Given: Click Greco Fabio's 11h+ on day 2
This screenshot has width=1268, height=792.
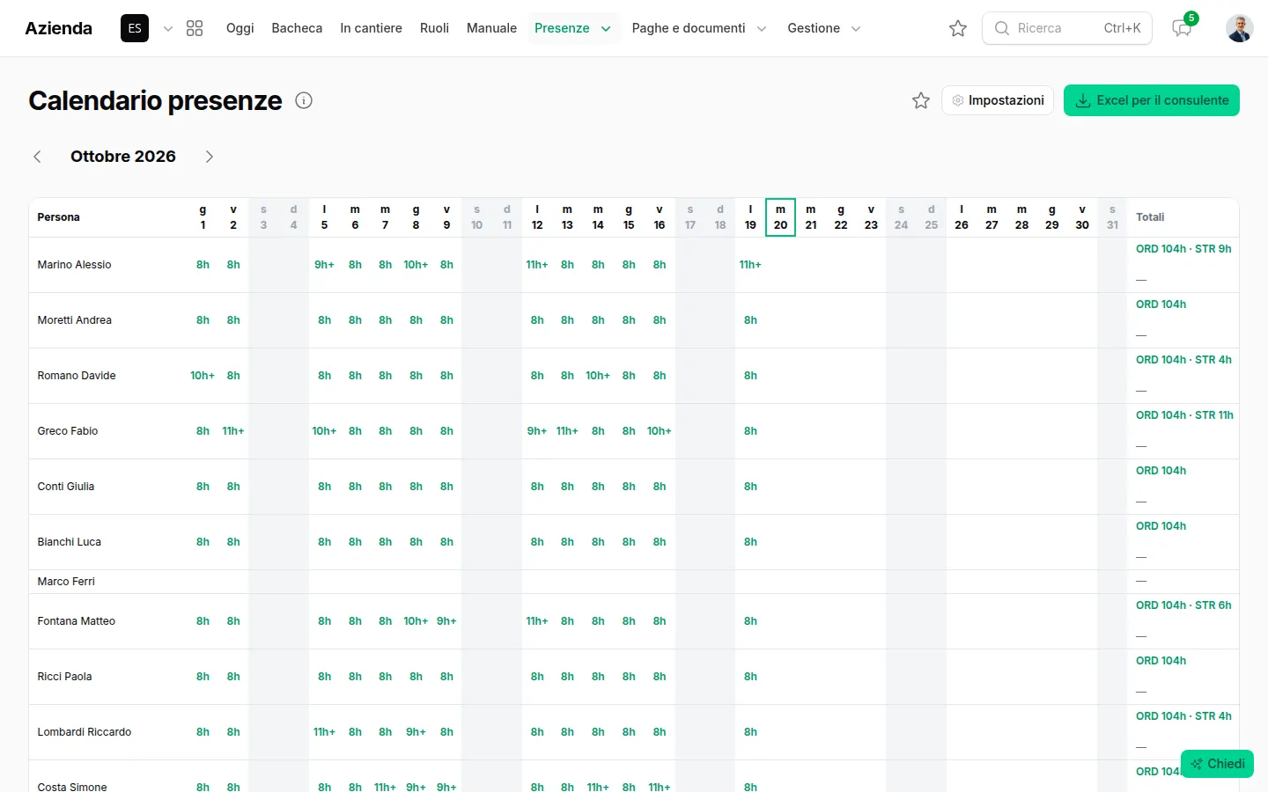Looking at the screenshot, I should [x=233, y=431].
